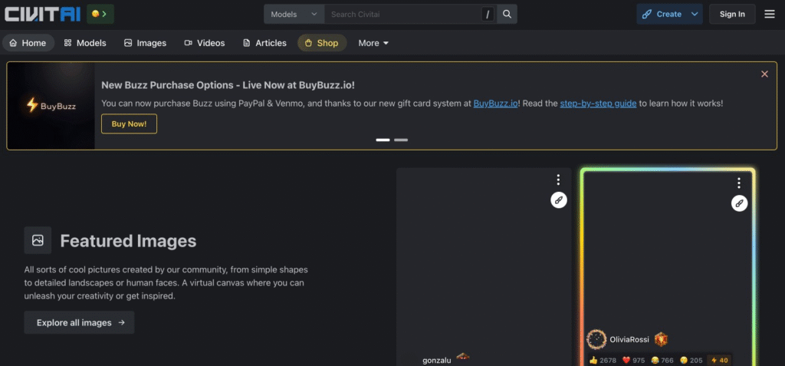
Task: Open the hamburger menu icon
Action: pyautogui.click(x=769, y=14)
